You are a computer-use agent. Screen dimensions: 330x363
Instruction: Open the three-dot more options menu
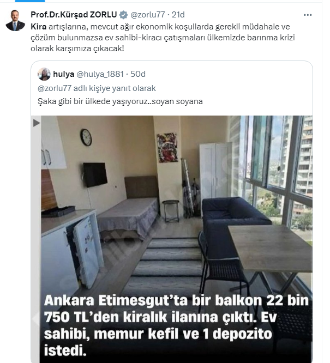(308, 15)
